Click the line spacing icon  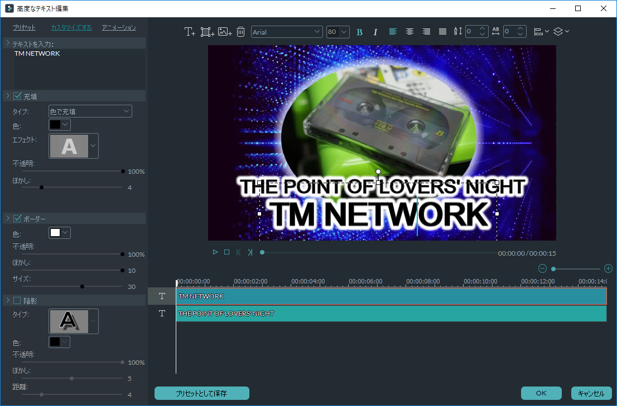pos(458,31)
